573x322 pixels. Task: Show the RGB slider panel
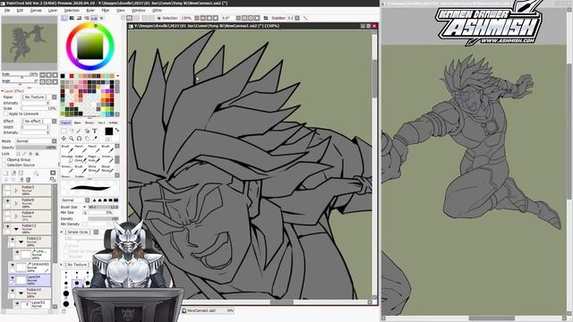pos(72,18)
